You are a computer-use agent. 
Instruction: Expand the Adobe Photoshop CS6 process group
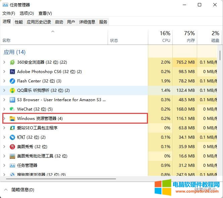click(4, 72)
